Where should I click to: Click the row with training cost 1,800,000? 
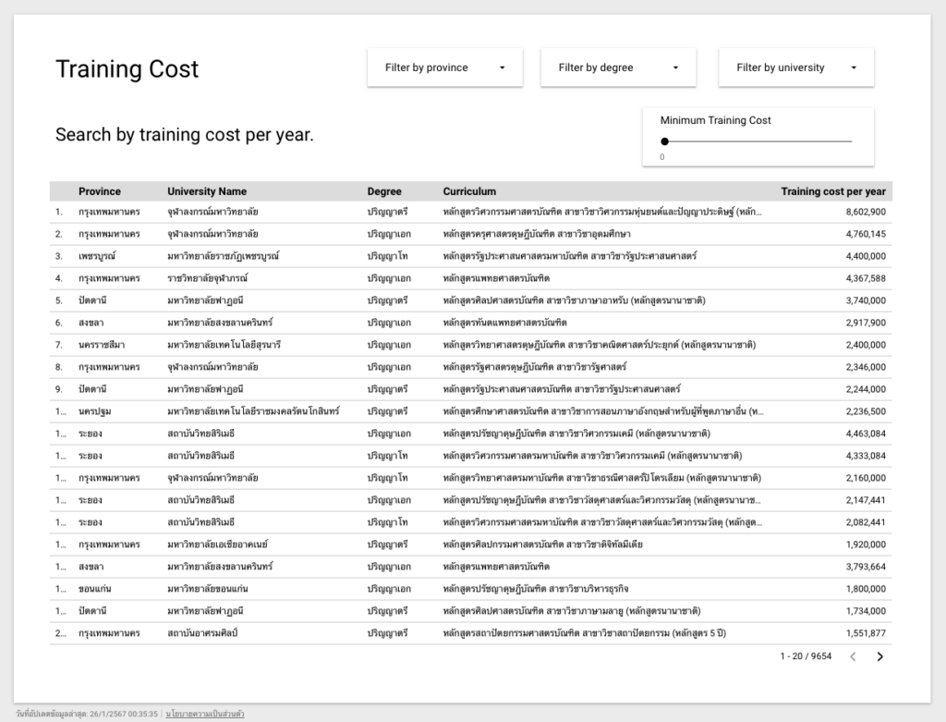pyautogui.click(x=470, y=589)
